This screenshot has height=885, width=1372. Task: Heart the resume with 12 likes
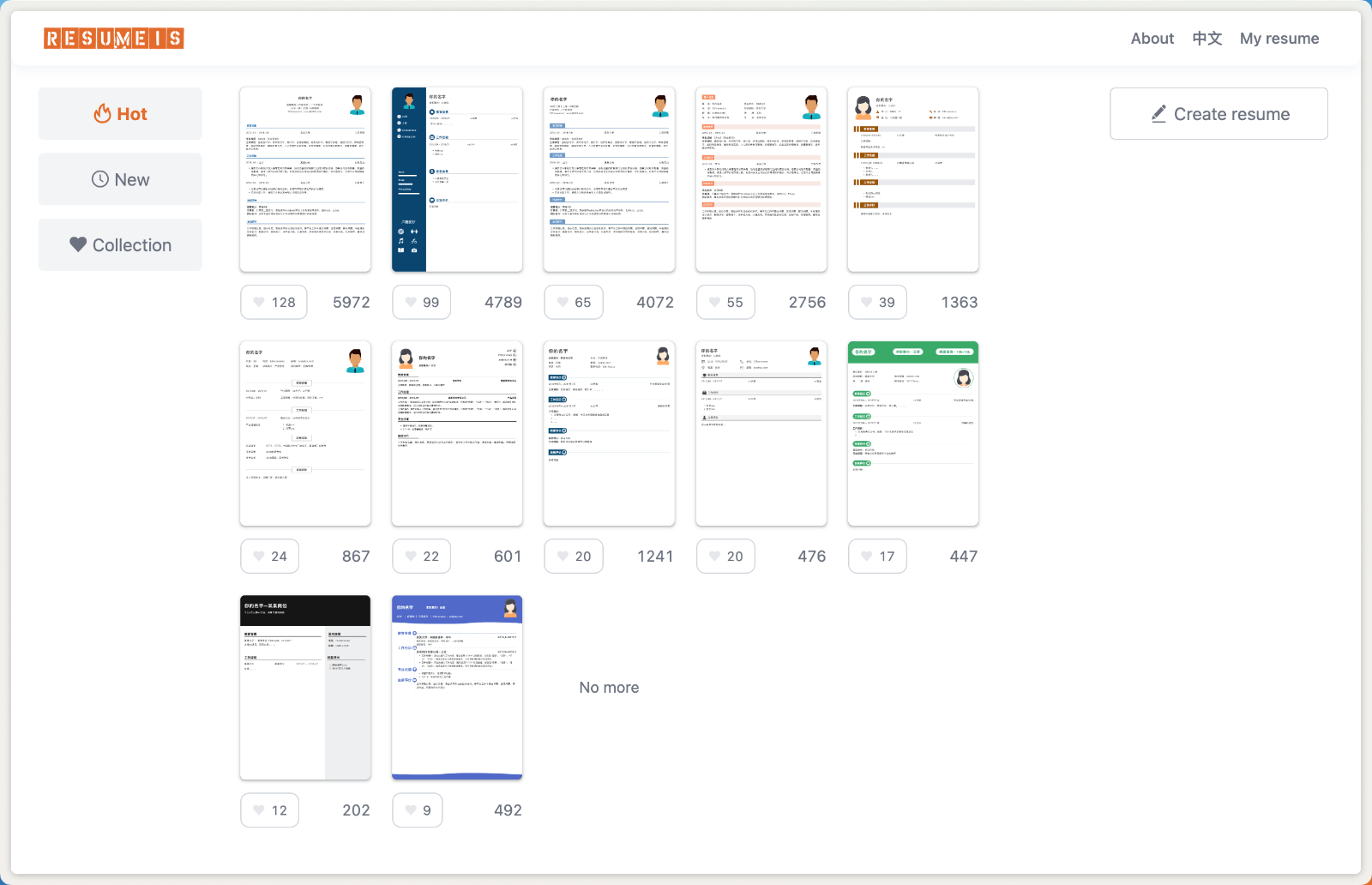click(x=269, y=810)
